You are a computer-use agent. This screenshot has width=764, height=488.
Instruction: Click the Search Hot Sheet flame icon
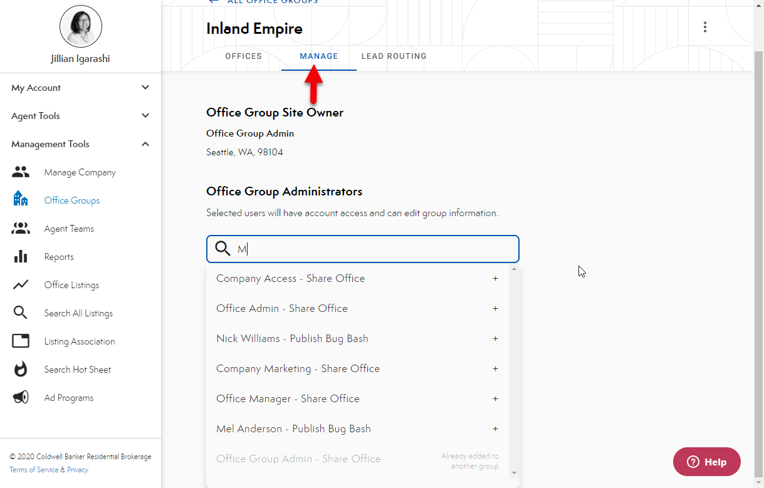pyautogui.click(x=21, y=370)
